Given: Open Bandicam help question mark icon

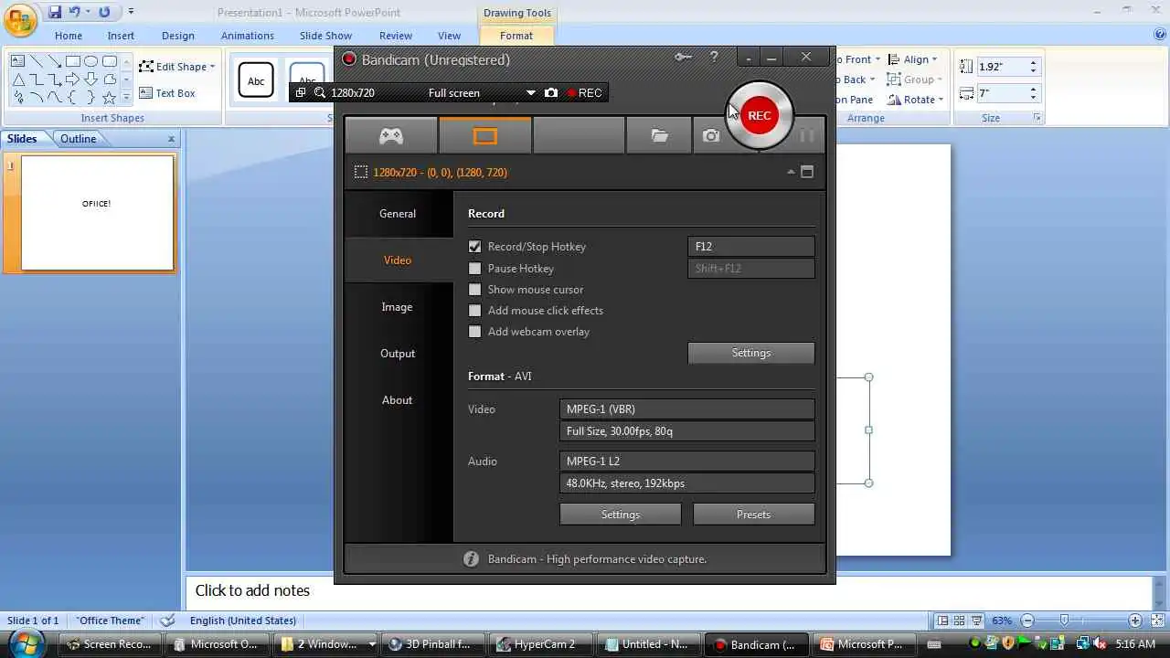Looking at the screenshot, I should pos(714,57).
